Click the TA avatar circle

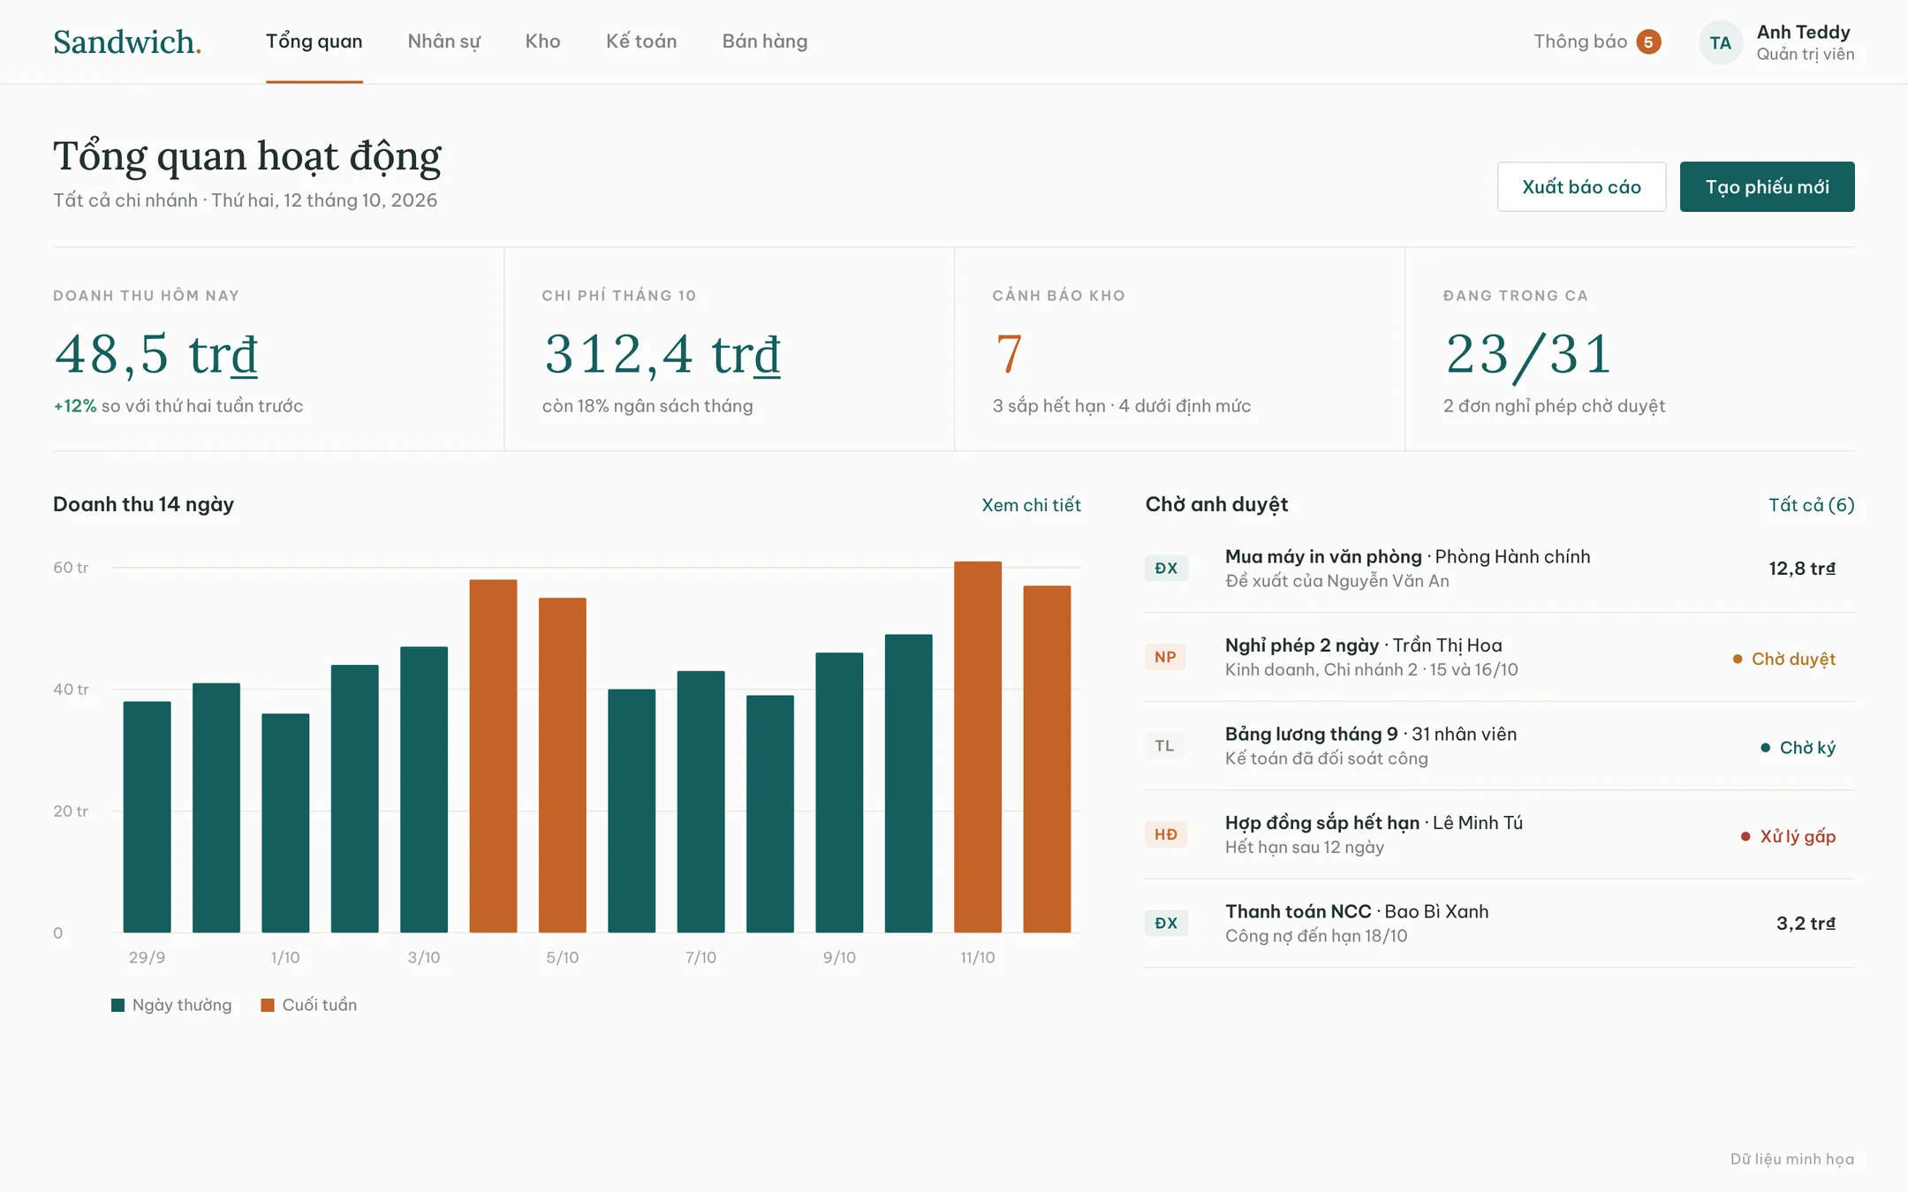[x=1721, y=42]
